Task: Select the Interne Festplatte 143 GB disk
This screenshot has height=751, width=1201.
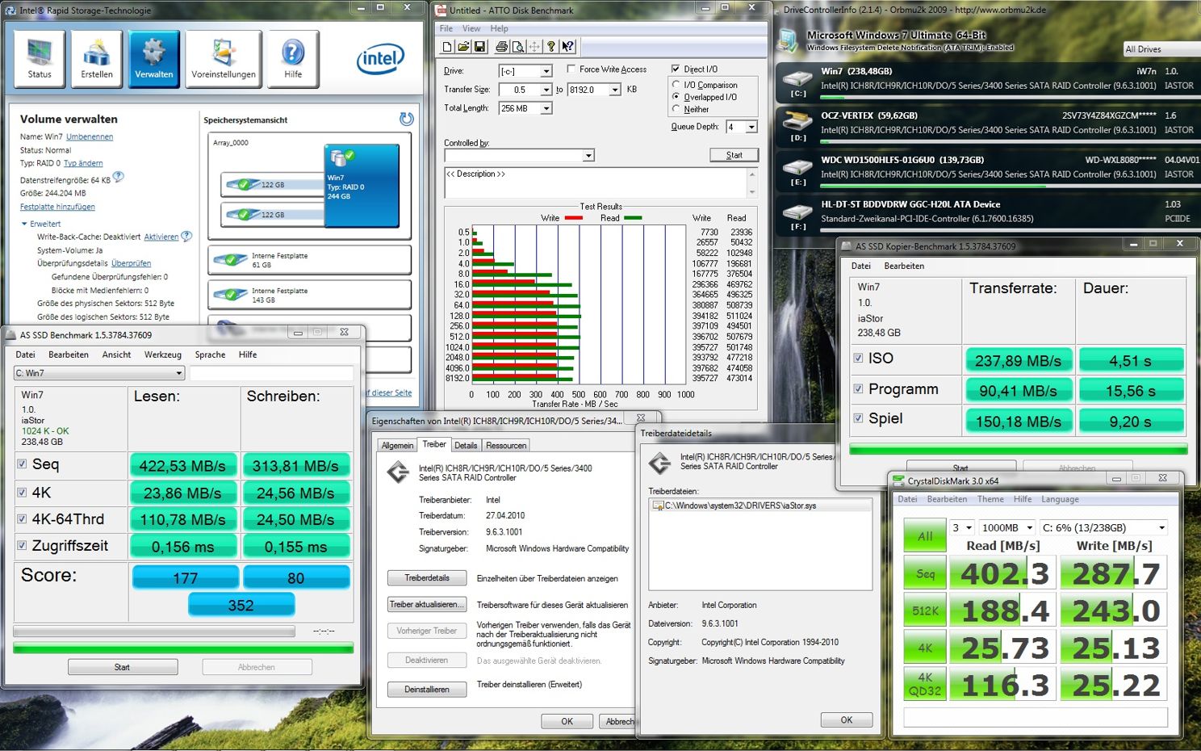Action: [310, 295]
